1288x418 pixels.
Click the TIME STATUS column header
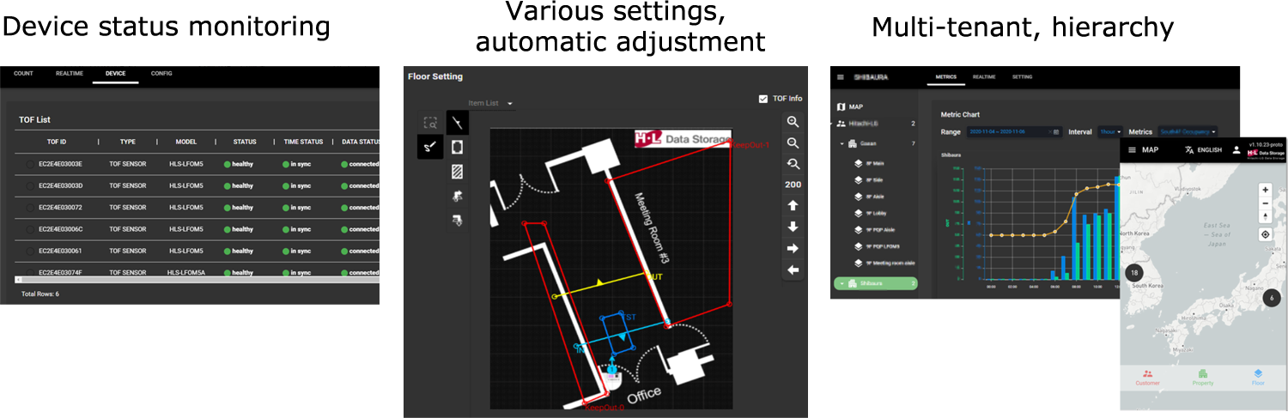(302, 142)
